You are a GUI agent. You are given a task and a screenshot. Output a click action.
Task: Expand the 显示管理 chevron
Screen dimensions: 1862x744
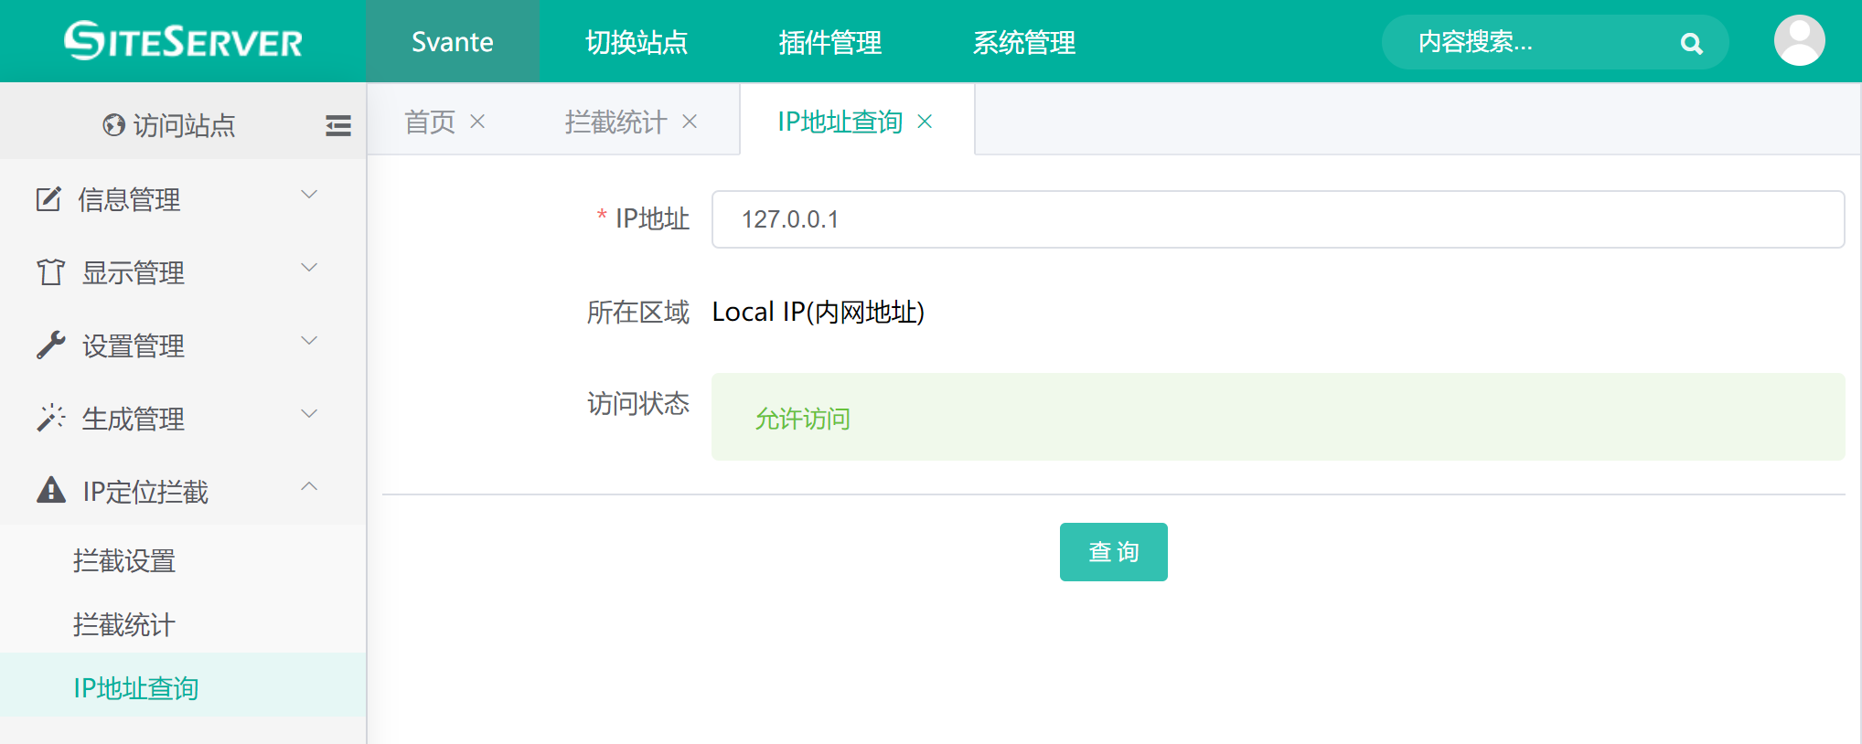tap(309, 268)
